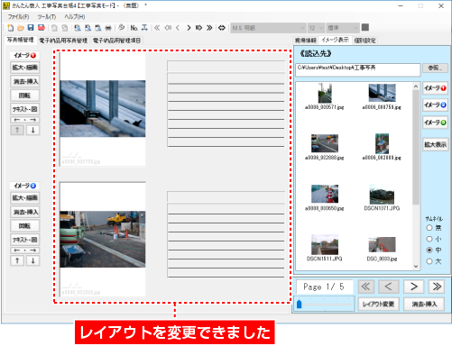Jump to first page with toolbar double-left arrows
This screenshot has width=452, height=346.
(x=157, y=28)
